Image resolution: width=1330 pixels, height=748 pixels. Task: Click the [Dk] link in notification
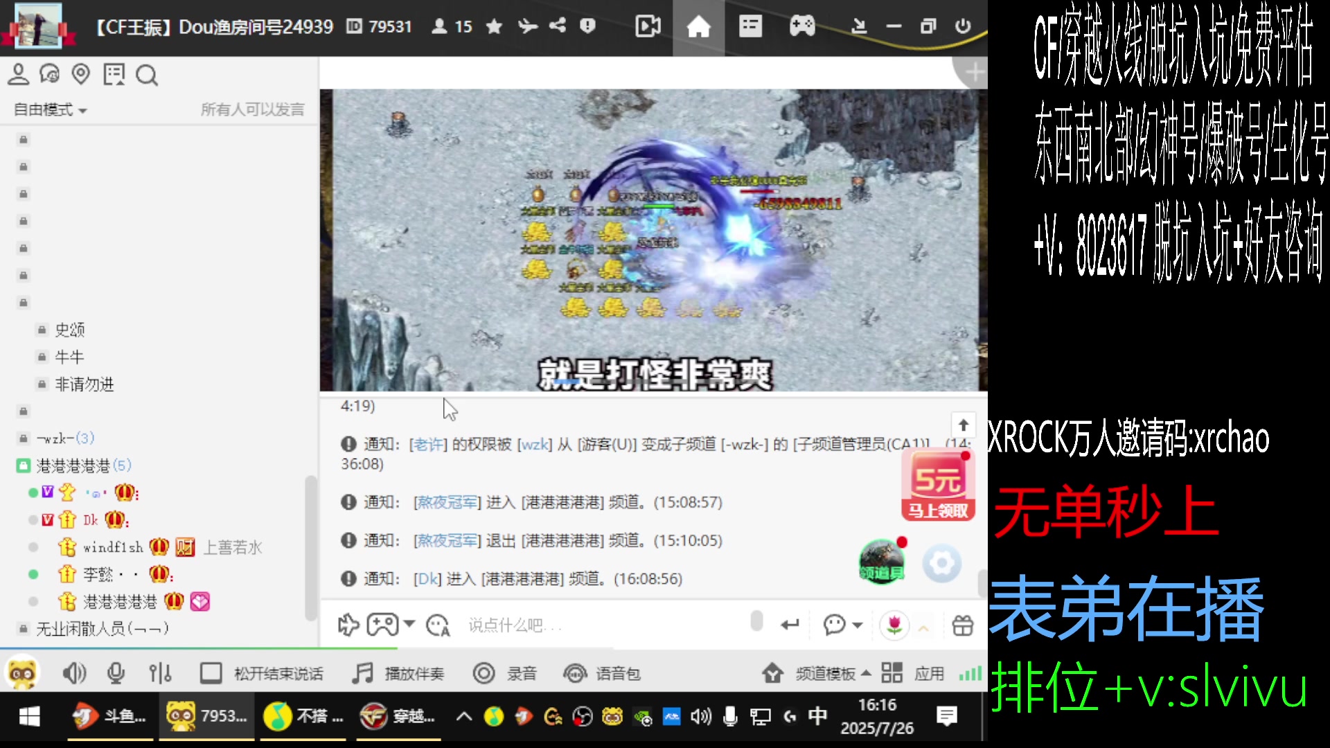pos(427,579)
